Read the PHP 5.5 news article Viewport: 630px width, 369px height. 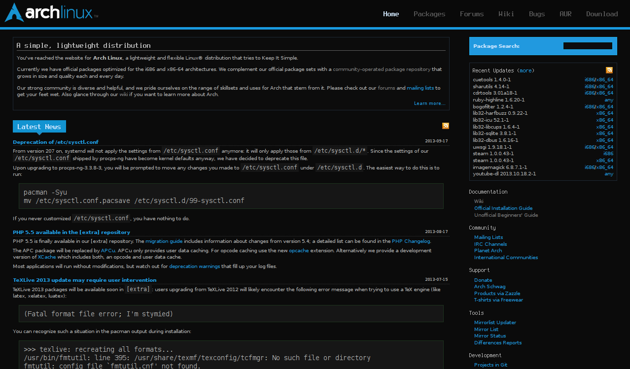click(x=71, y=232)
